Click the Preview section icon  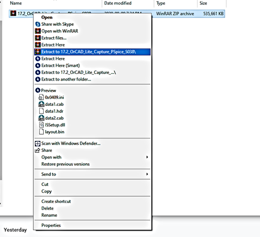coord(38,90)
